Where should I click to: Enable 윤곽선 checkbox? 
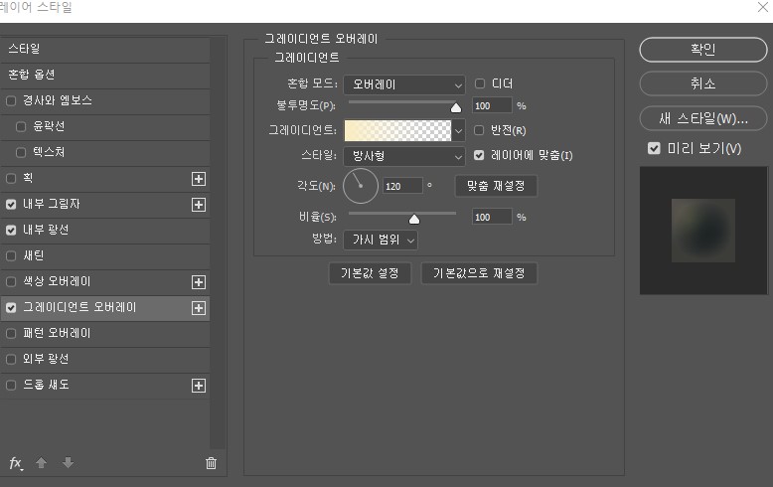(x=21, y=126)
